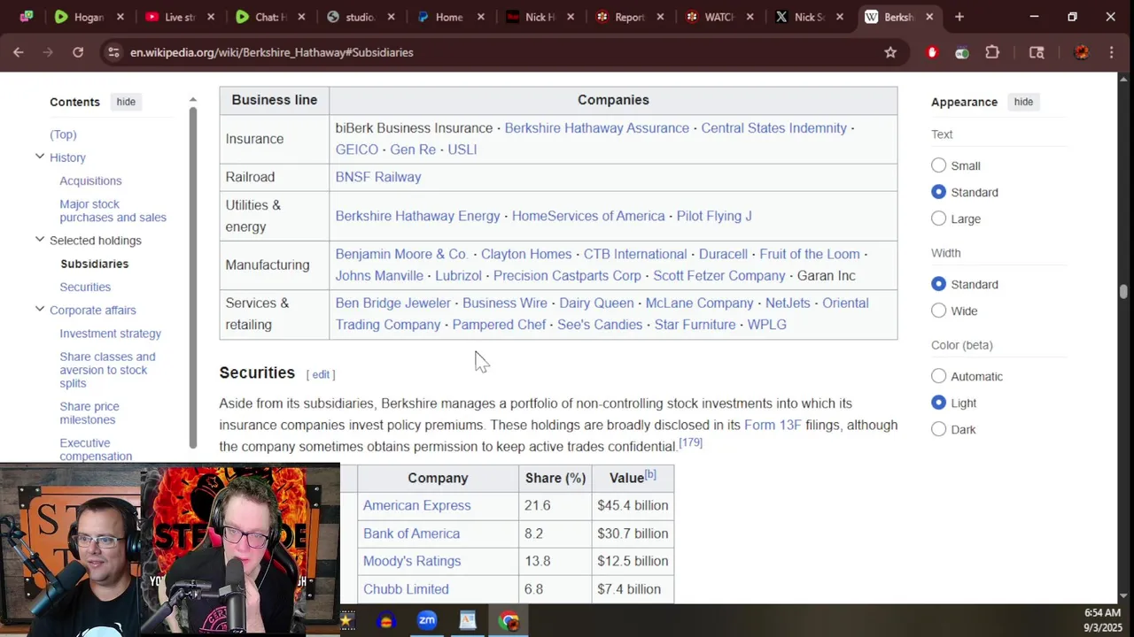
Task: Select Large text size
Action: [938, 219]
